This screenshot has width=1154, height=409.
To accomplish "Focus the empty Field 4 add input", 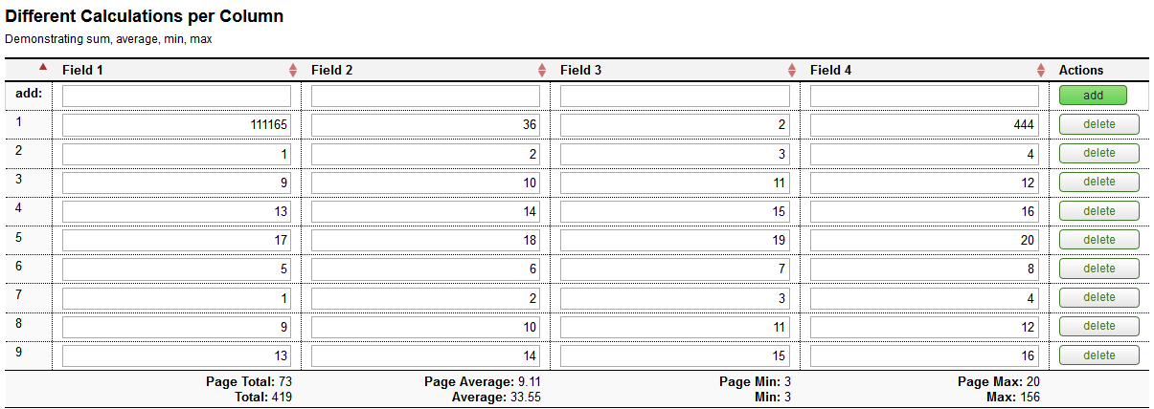I will 924,96.
